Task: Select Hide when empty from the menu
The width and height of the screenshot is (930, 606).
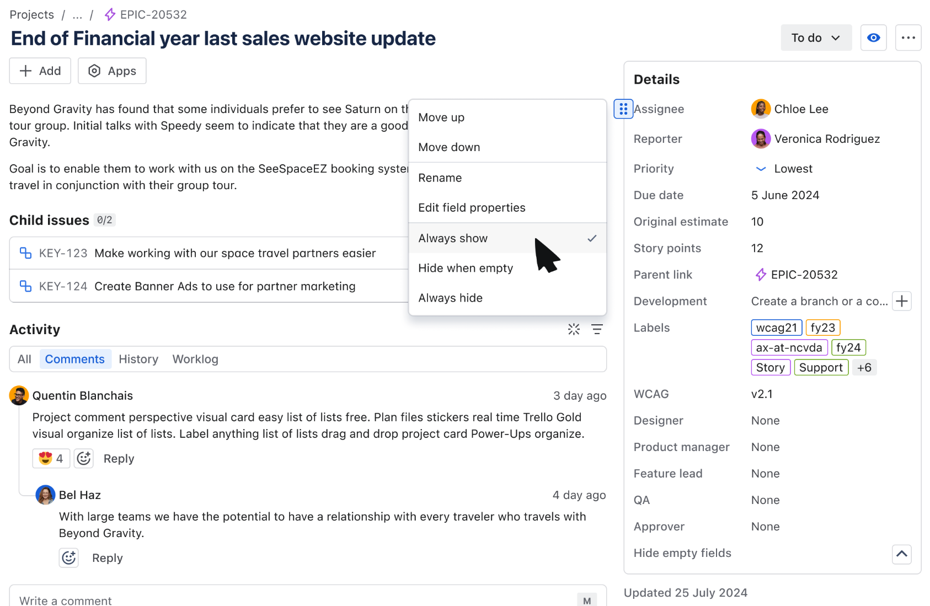Action: click(x=465, y=268)
